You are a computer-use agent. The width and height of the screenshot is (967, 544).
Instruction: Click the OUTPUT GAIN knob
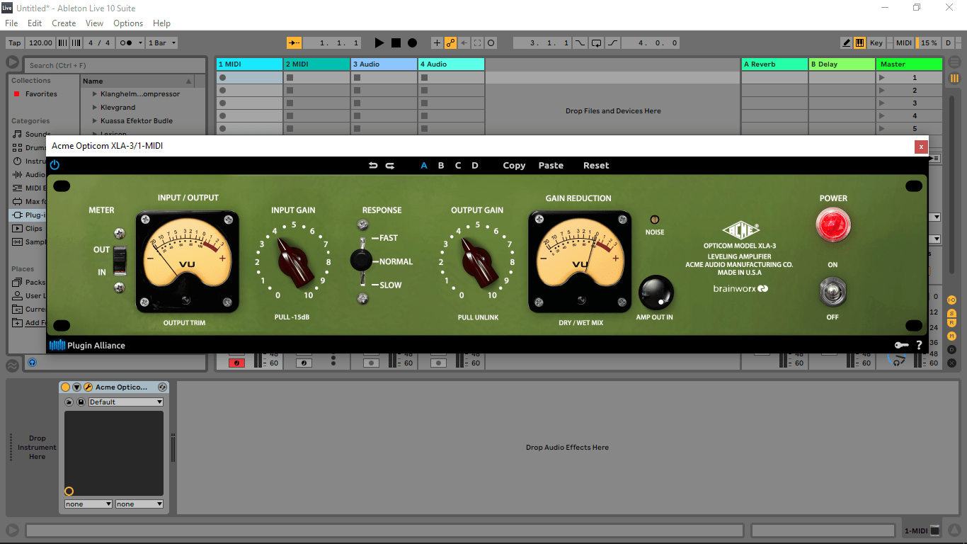coord(479,261)
